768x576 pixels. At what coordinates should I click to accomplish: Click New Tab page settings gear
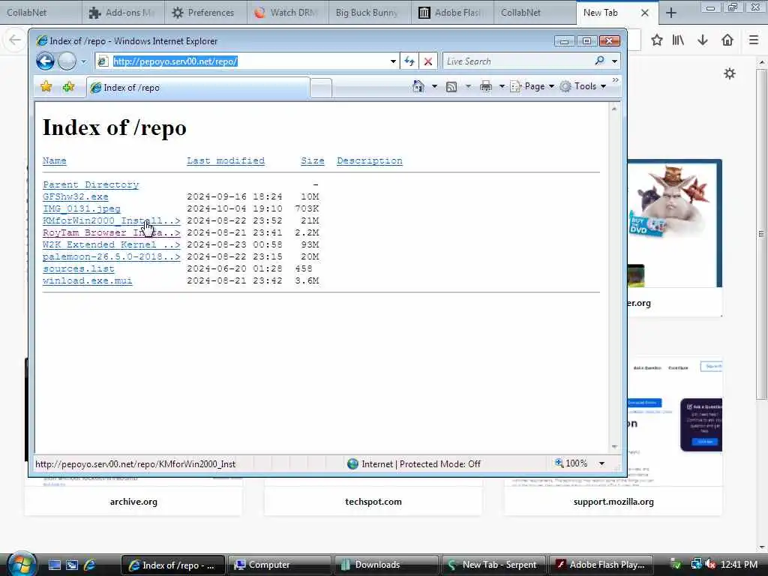pyautogui.click(x=730, y=74)
